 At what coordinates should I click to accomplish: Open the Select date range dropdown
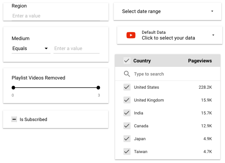coord(167,11)
